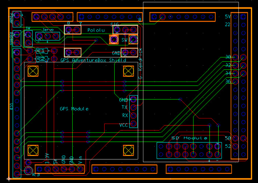258x183 pixels.
Task: Click upper-left mounting hole of GPS Module
Action: [x=33, y=71]
